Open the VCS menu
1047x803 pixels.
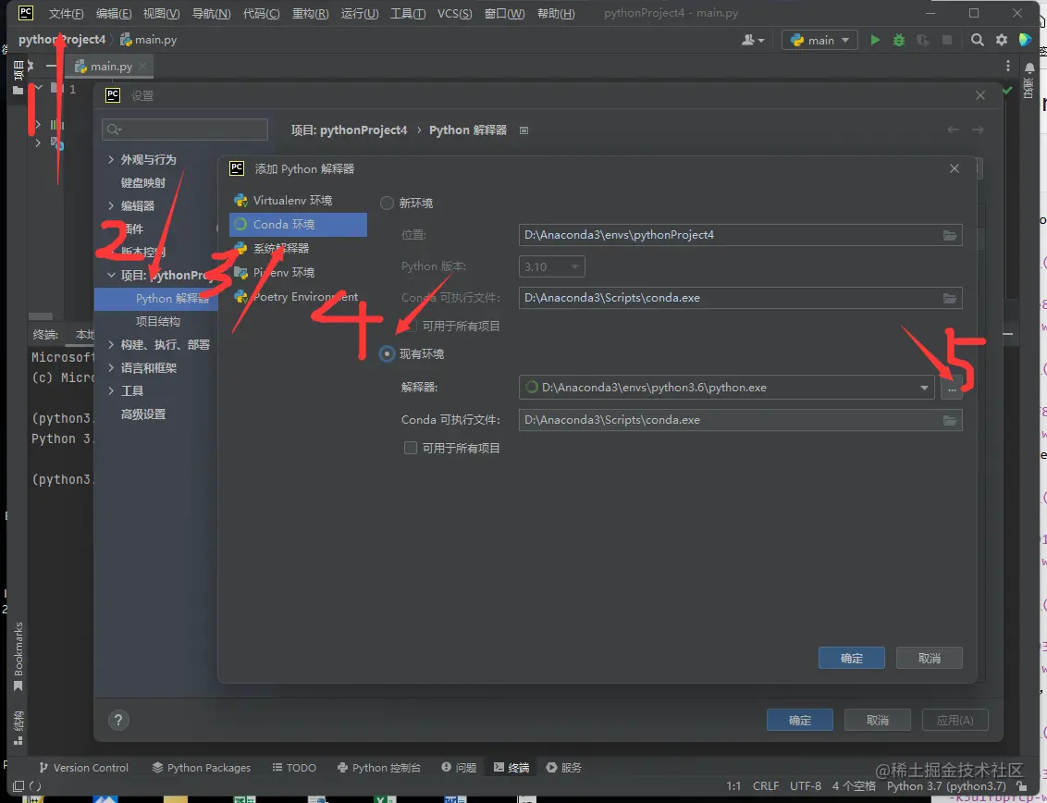tap(455, 13)
